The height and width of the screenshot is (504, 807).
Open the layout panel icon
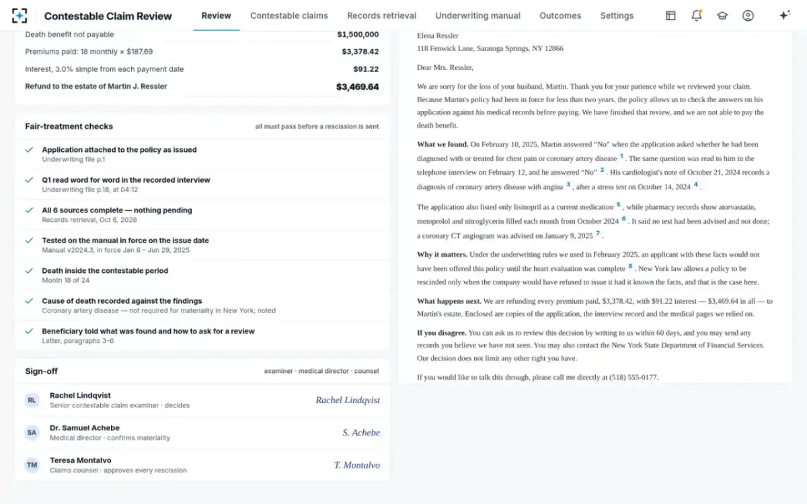pos(670,15)
